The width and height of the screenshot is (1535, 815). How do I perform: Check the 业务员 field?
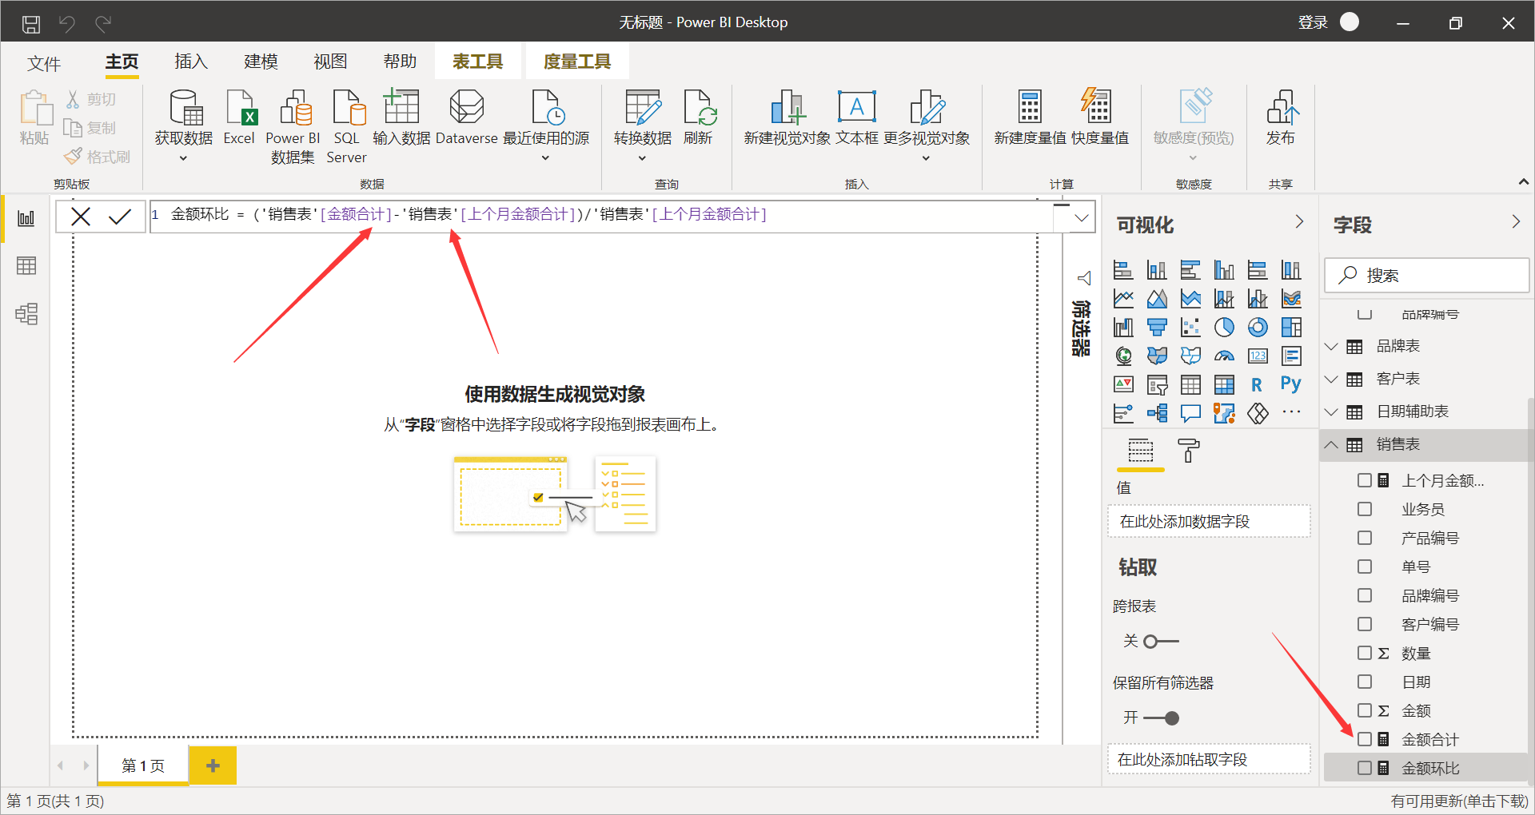click(1365, 509)
